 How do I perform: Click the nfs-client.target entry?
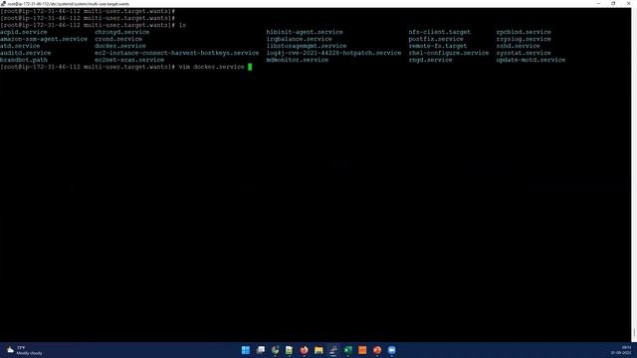point(440,32)
